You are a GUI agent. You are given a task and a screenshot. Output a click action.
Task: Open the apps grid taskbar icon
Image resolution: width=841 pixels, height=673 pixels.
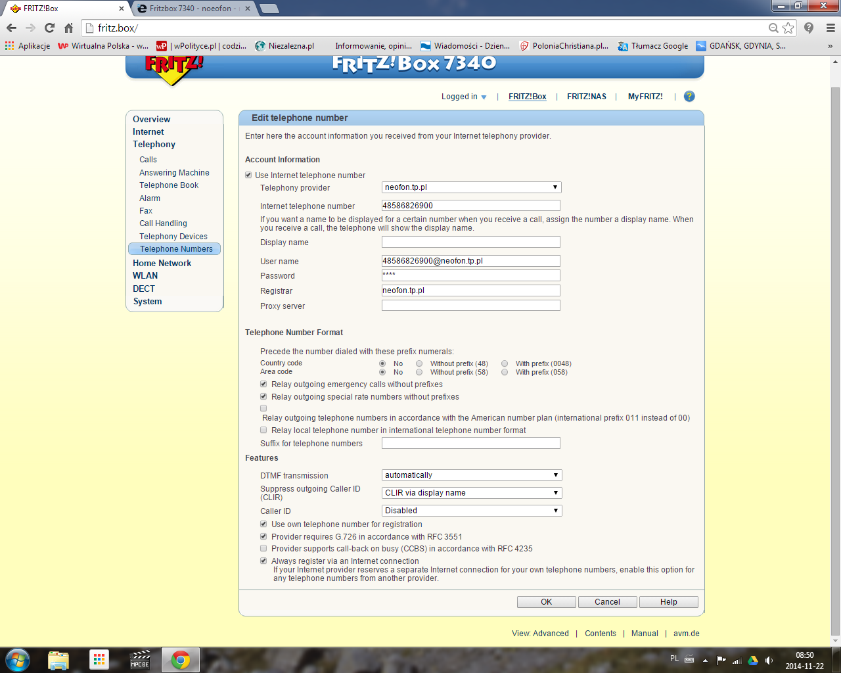99,660
